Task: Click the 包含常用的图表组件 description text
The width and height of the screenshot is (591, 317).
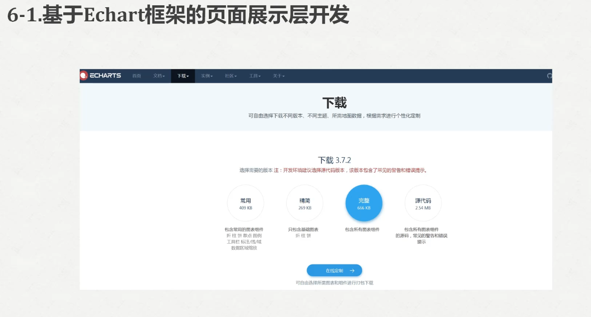Action: [x=244, y=229]
